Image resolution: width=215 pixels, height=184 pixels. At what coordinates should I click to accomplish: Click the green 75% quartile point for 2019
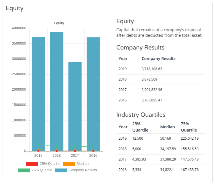38,144
